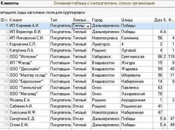Select client Стоян Е.М.
This screenshot has width=175, height=130.
[19, 125]
